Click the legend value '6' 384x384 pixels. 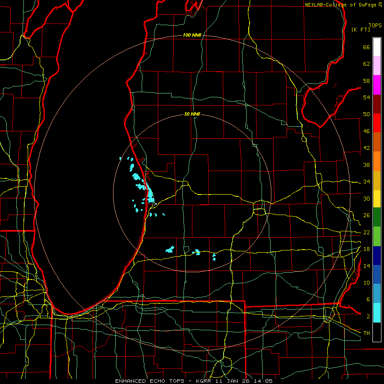368,300
